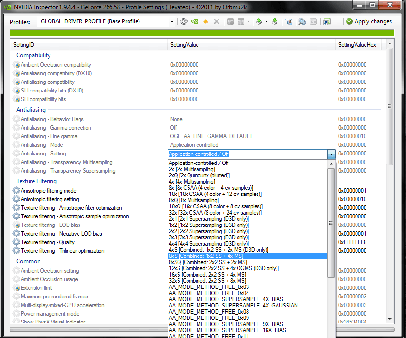Viewport: 406px width, 338px height.
Task: Click the gear icon beside Texture filtering - Quality
Action: 16,242
